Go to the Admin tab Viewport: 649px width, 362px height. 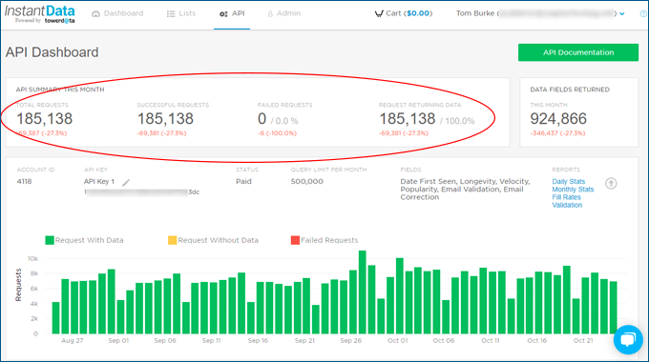click(x=284, y=13)
